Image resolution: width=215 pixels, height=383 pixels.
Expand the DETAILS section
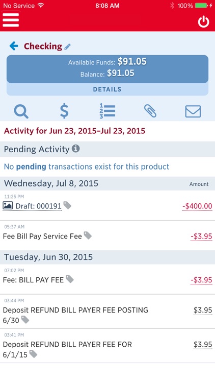click(x=107, y=89)
